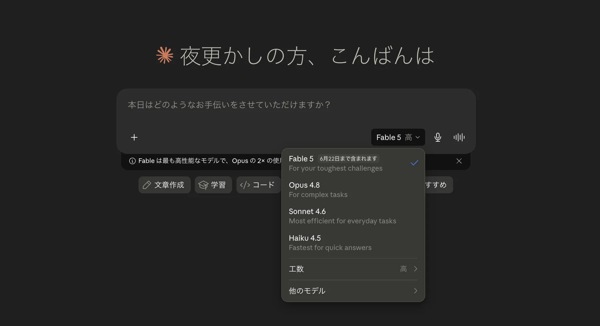Expand 他のモデル submenu
This screenshot has height=326, width=600.
tap(353, 291)
